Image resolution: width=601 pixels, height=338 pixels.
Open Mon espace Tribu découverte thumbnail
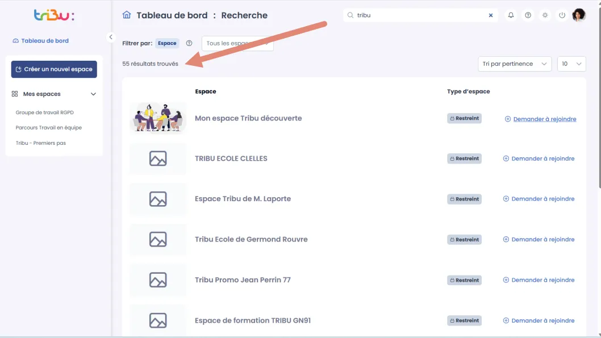coord(158,118)
